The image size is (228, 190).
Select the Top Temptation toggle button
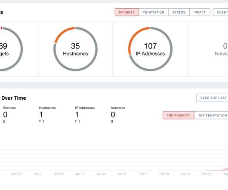pyautogui.click(x=211, y=115)
